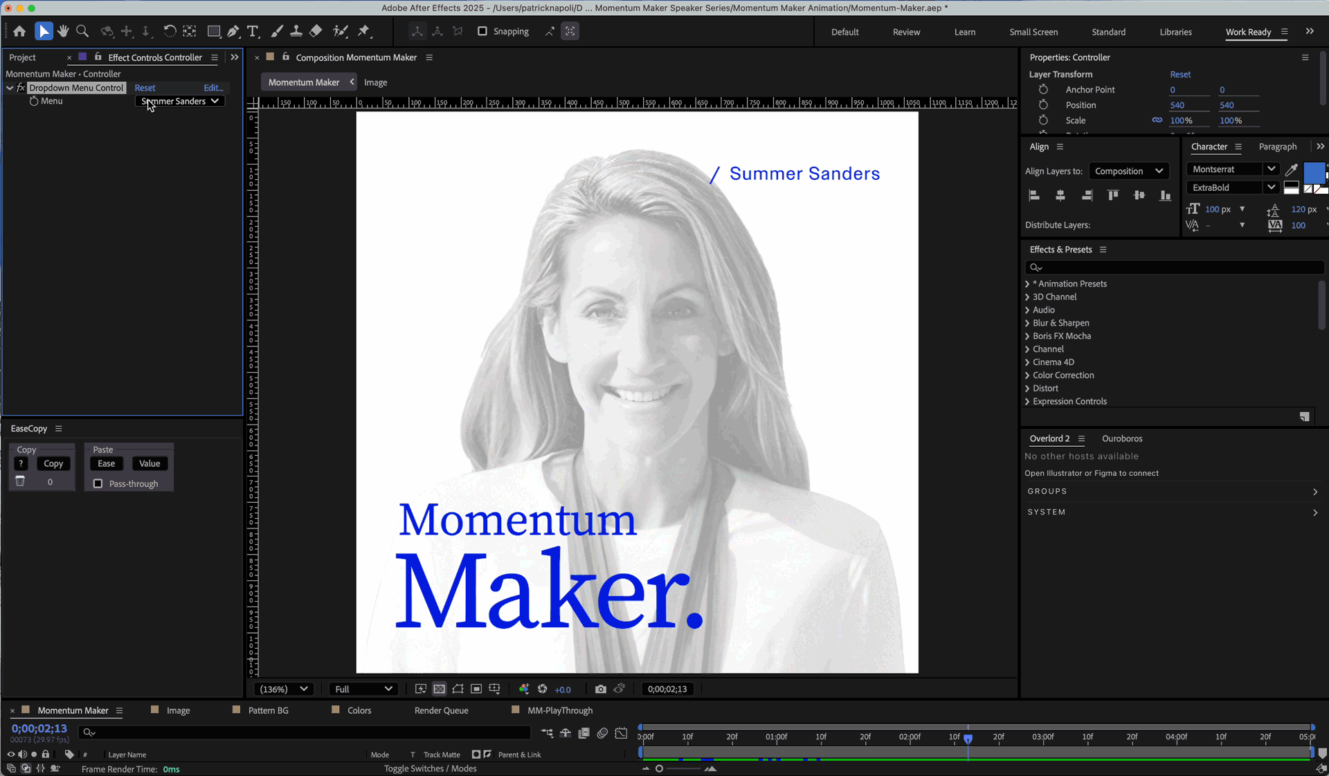Click the eyedropper in Character panel

point(1291,169)
